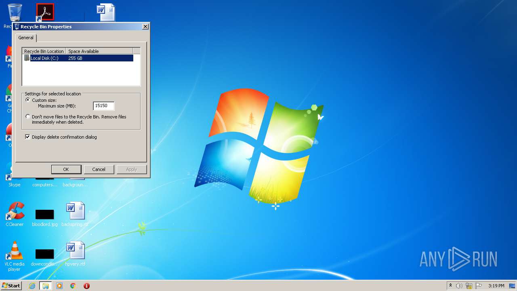
Task: Toggle Display delete confirmation dialog checkbox
Action: 27,137
